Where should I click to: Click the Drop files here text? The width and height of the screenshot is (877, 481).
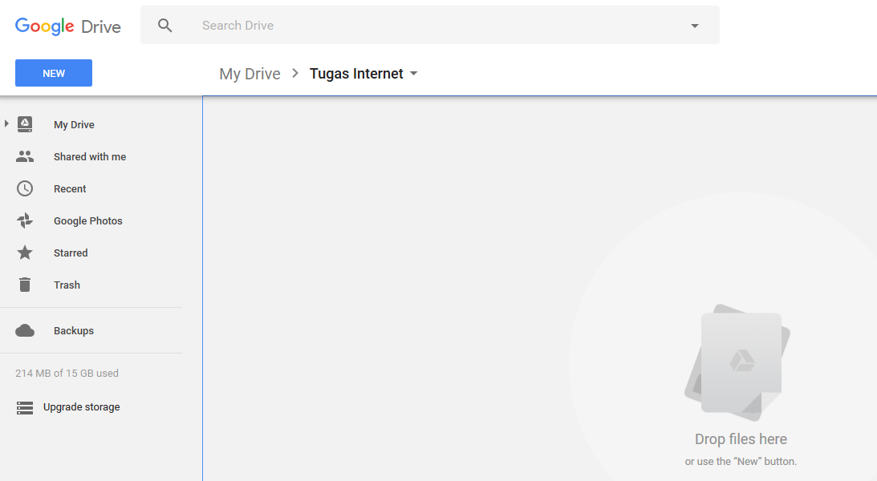tap(741, 439)
